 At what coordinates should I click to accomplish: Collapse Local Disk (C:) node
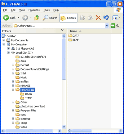(x=8, y=52)
